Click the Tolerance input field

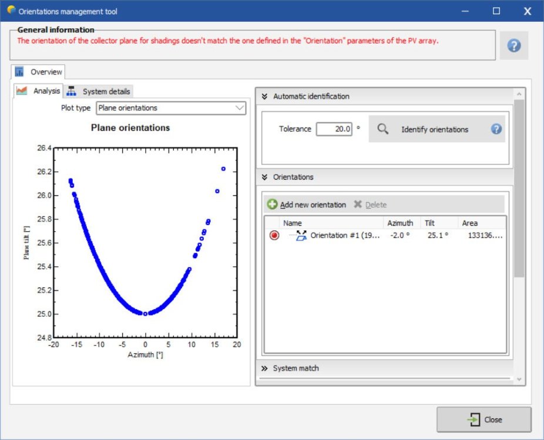point(334,129)
